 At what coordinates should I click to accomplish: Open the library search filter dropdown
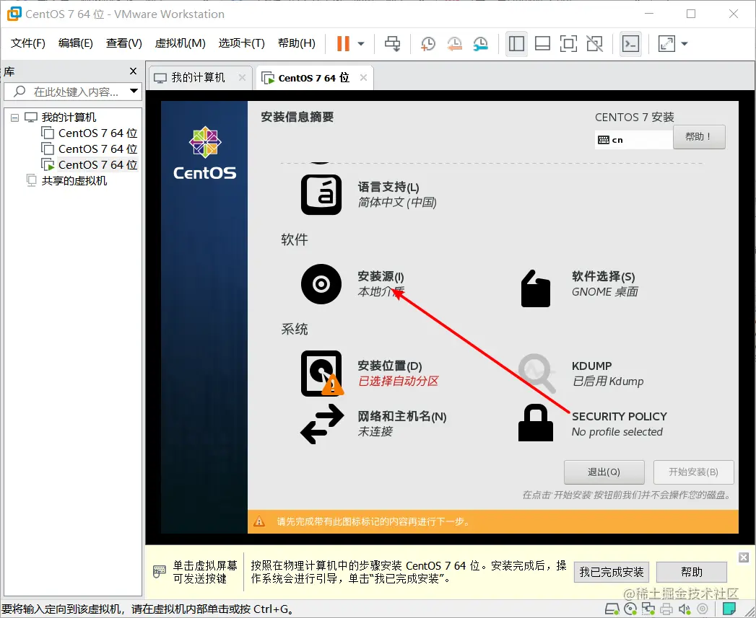[134, 91]
